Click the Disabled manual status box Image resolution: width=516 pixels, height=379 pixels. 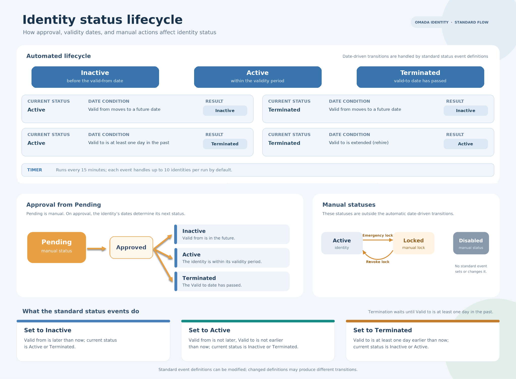click(471, 243)
